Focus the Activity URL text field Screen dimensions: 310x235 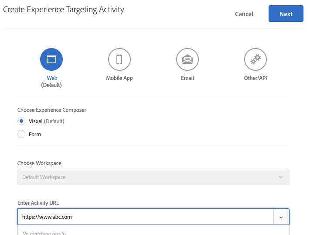[x=145, y=217]
